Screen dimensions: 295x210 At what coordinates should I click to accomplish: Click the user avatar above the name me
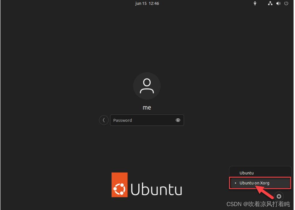tap(147, 86)
